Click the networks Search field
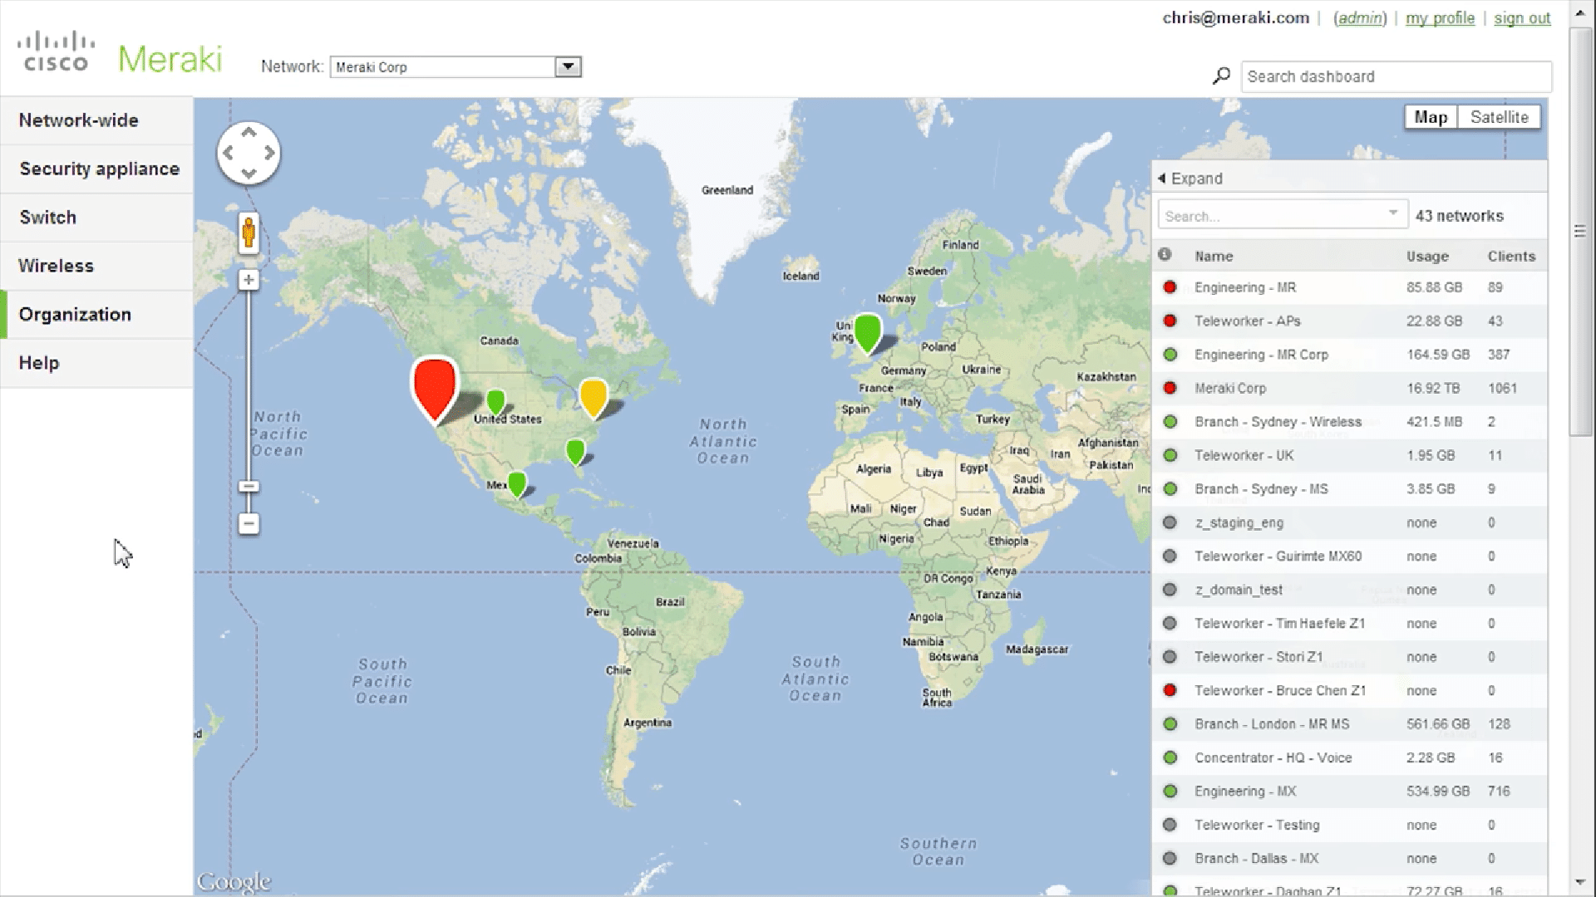This screenshot has height=897, width=1596. click(x=1283, y=215)
